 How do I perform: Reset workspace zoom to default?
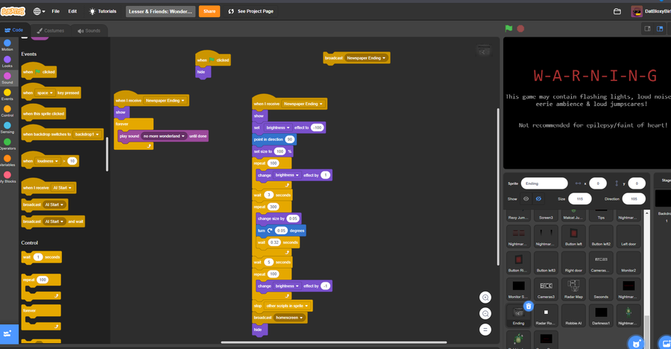[x=485, y=330]
